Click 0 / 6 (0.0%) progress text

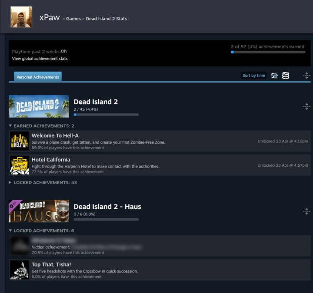84,214
